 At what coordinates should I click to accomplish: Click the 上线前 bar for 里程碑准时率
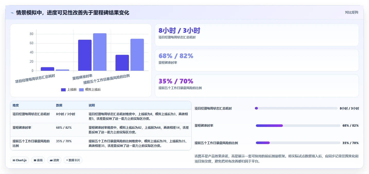pyautogui.click(x=85, y=55)
